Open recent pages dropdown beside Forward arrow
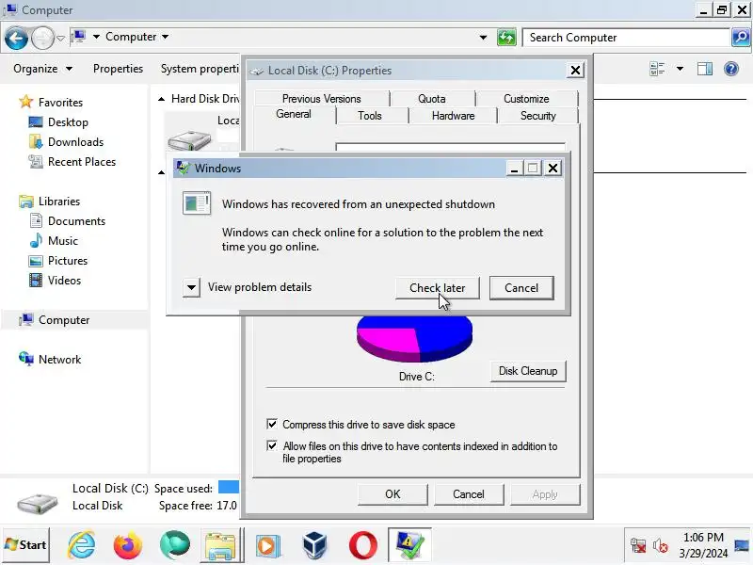Screen dimensions: 753x565 pos(60,38)
